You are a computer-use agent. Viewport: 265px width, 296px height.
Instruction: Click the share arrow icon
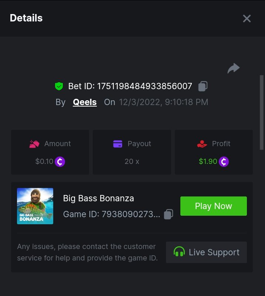coord(234,68)
